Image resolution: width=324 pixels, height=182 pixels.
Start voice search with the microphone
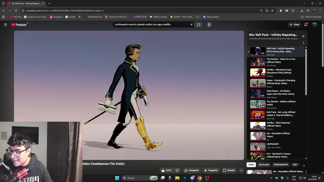(209, 25)
